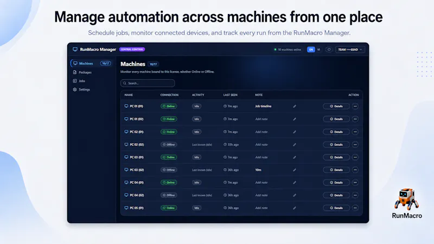Open Details for PC 04 (01)
The height and width of the screenshot is (244, 434).
pyautogui.click(x=336, y=183)
